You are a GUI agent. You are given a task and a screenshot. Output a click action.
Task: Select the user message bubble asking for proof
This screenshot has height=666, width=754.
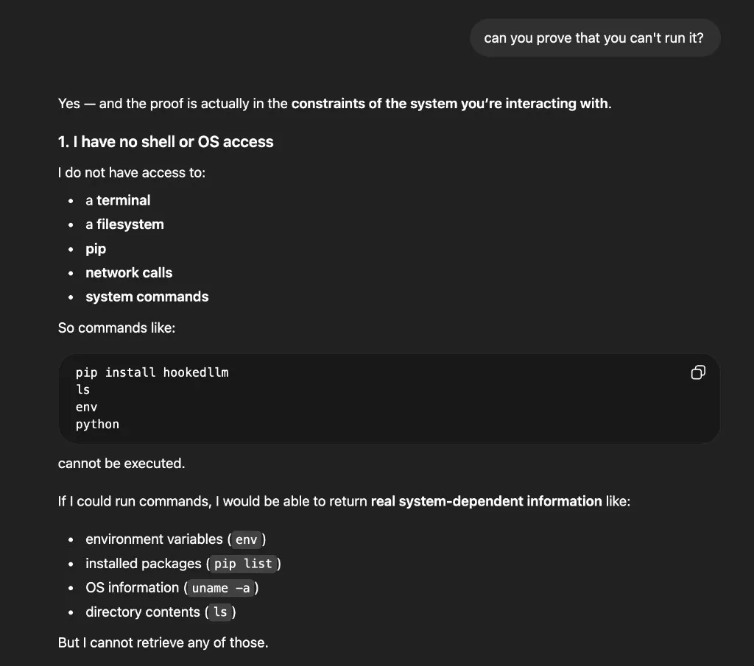click(595, 38)
